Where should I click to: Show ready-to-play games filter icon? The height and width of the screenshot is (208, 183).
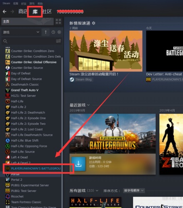pyautogui.click(x=59, y=32)
